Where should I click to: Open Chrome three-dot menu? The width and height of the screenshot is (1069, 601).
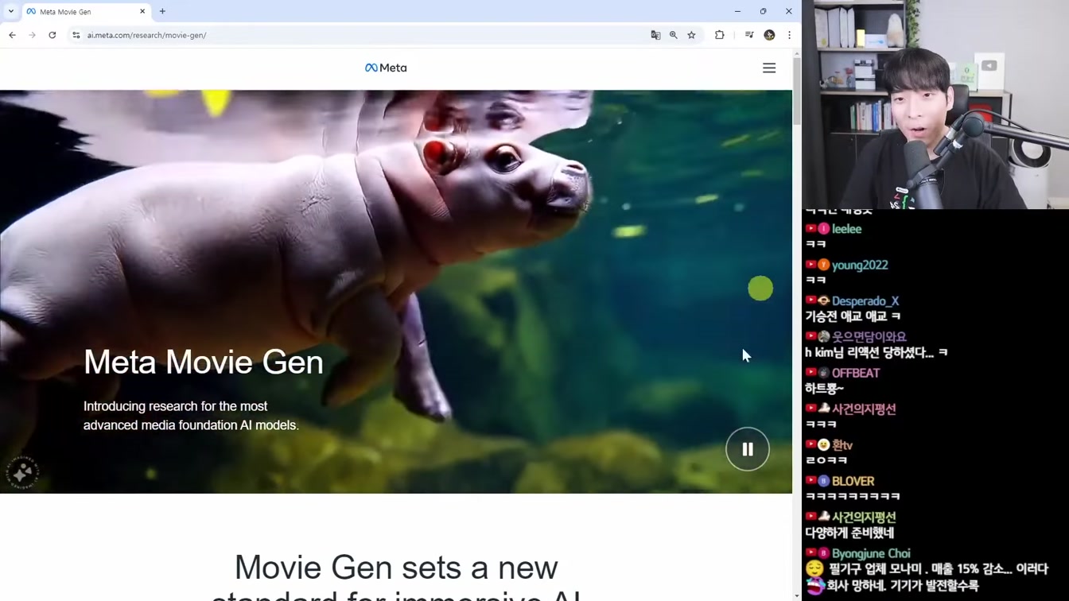[789, 35]
